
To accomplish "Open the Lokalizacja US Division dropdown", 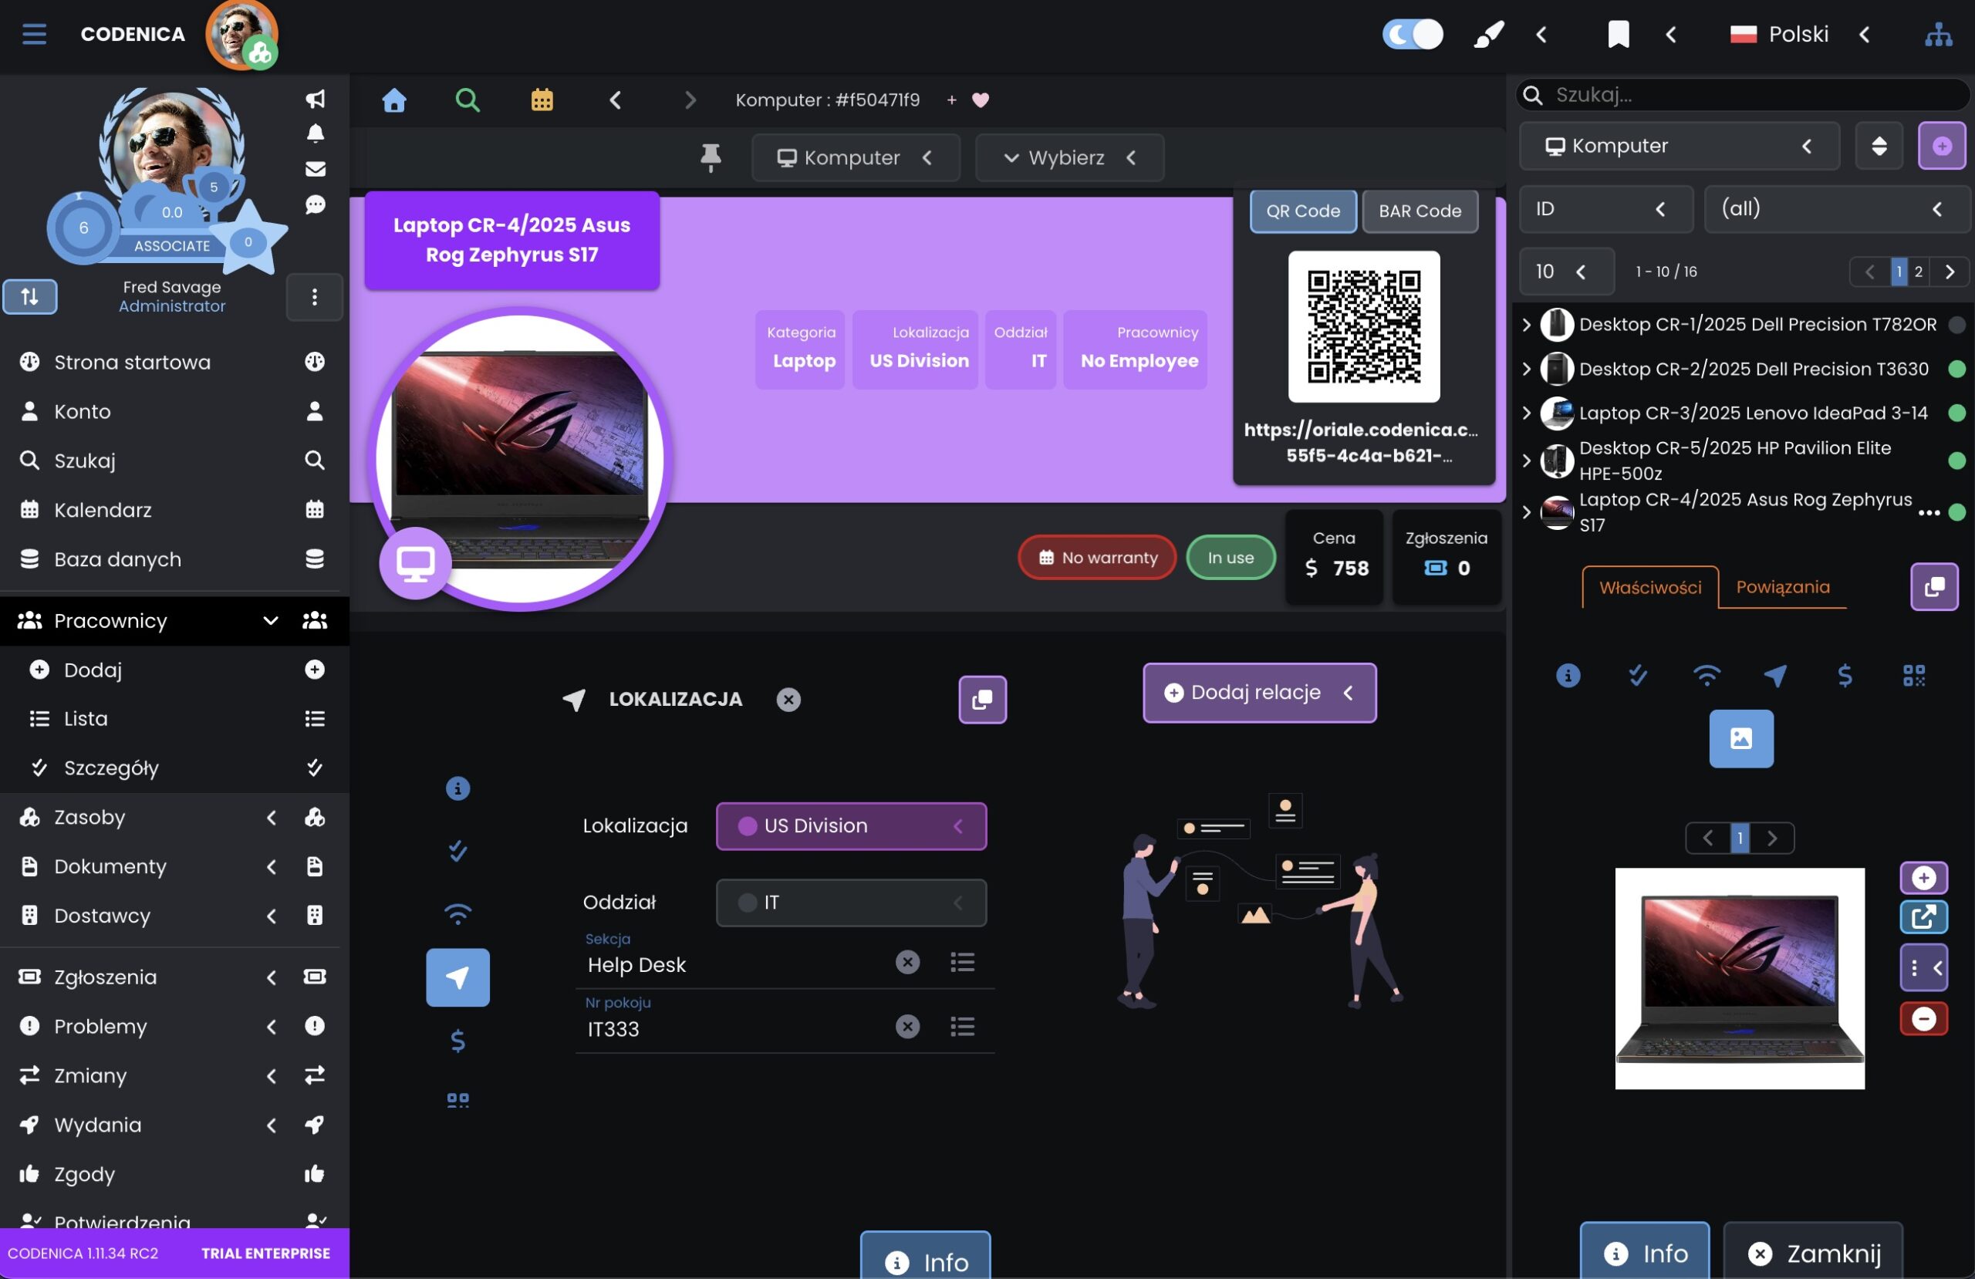I will pos(851,826).
